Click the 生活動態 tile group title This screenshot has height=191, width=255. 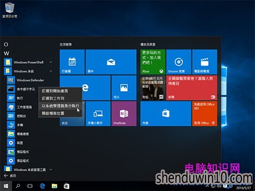click(66, 44)
